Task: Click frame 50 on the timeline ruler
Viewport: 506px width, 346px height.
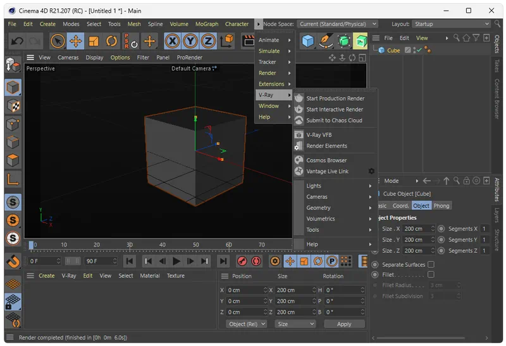Action: pos(196,245)
